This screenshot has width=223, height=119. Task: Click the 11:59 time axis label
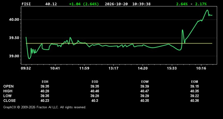click(x=84, y=68)
